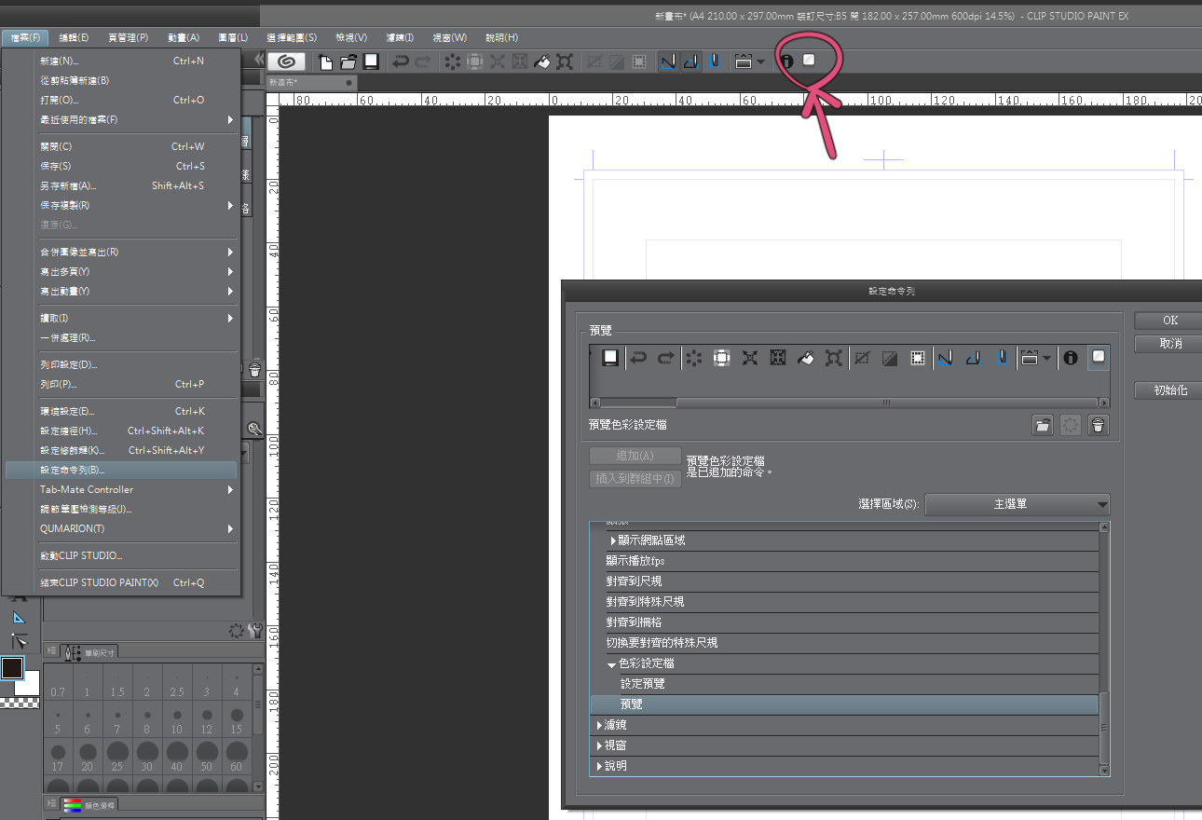The image size is (1202, 820).
Task: Select Snap to Ruler icon in dialog preview
Action: click(945, 358)
